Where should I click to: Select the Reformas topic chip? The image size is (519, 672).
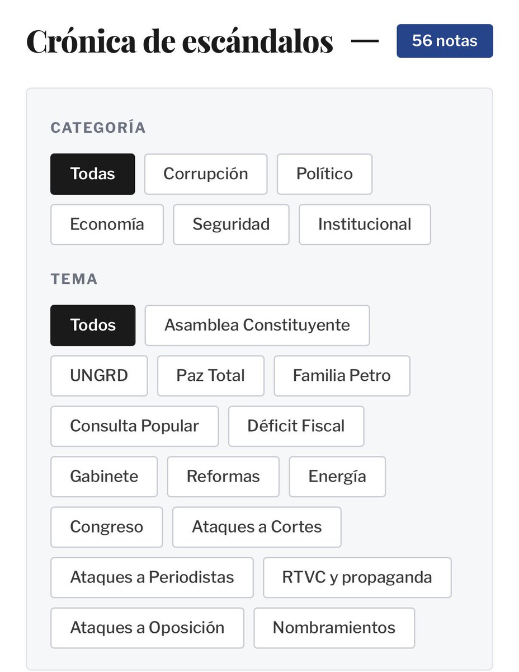click(223, 477)
